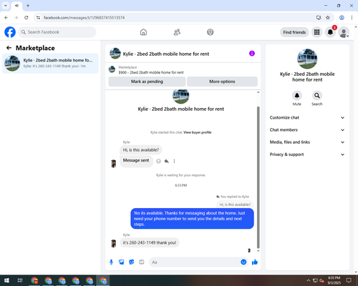Screen dimensions: 358x286
Task: Open the notifications bell
Action: (330, 32)
